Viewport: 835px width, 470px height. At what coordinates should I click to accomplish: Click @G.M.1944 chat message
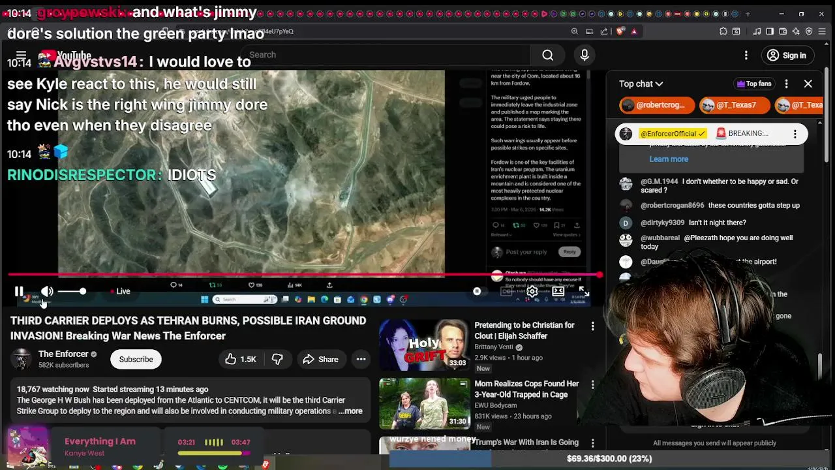(x=711, y=186)
